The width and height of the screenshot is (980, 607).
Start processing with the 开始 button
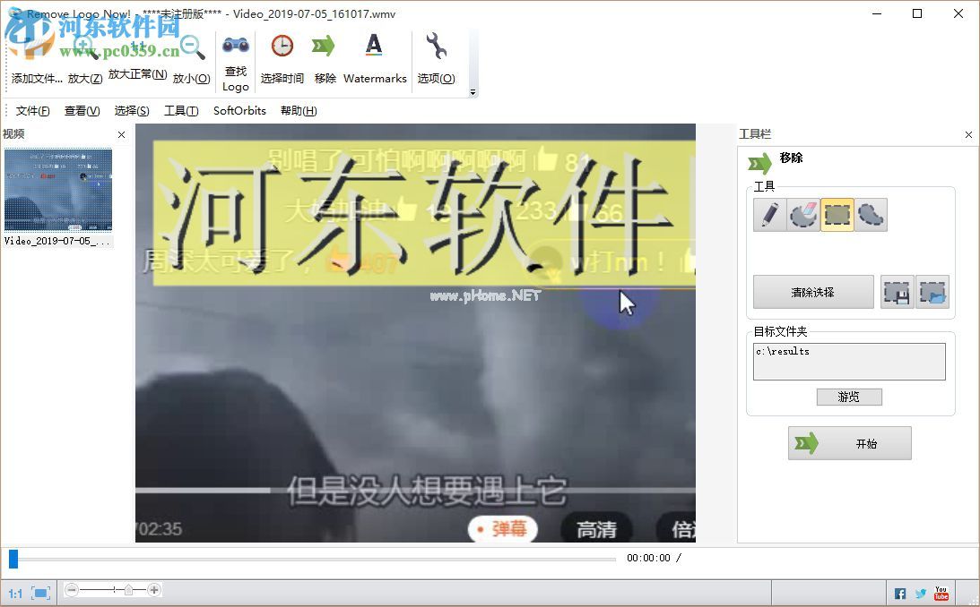849,442
